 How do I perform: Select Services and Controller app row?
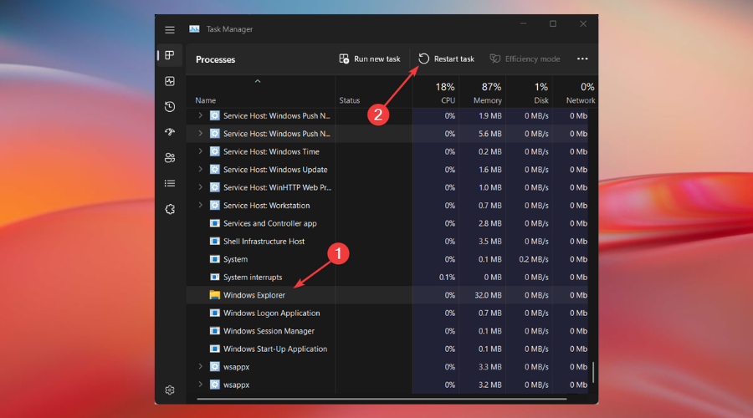tap(387, 223)
